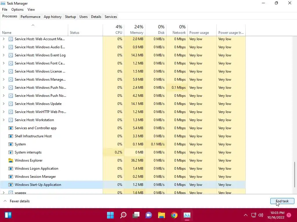Switch to the Services tab
Viewport: 297px width, 222px height.
tap(111, 16)
